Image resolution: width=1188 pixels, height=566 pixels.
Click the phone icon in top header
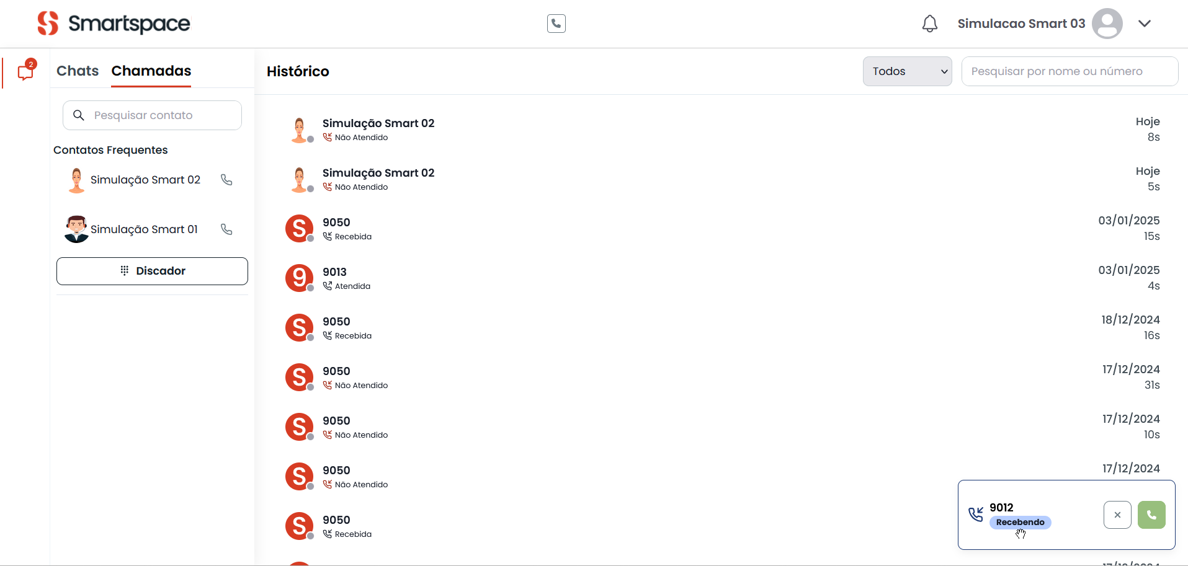coord(556,24)
